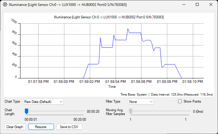Click the Chart Type dropdown arrow

61,102
